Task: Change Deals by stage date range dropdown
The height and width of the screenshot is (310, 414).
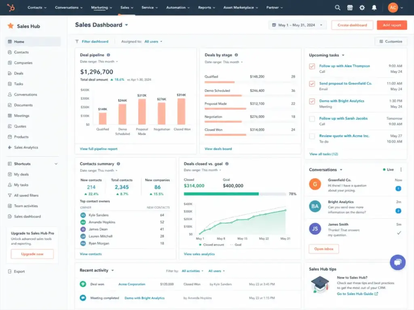Action: pos(233,62)
